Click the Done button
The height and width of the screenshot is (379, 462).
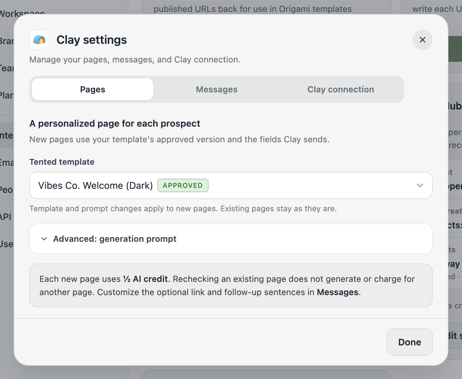pos(409,342)
